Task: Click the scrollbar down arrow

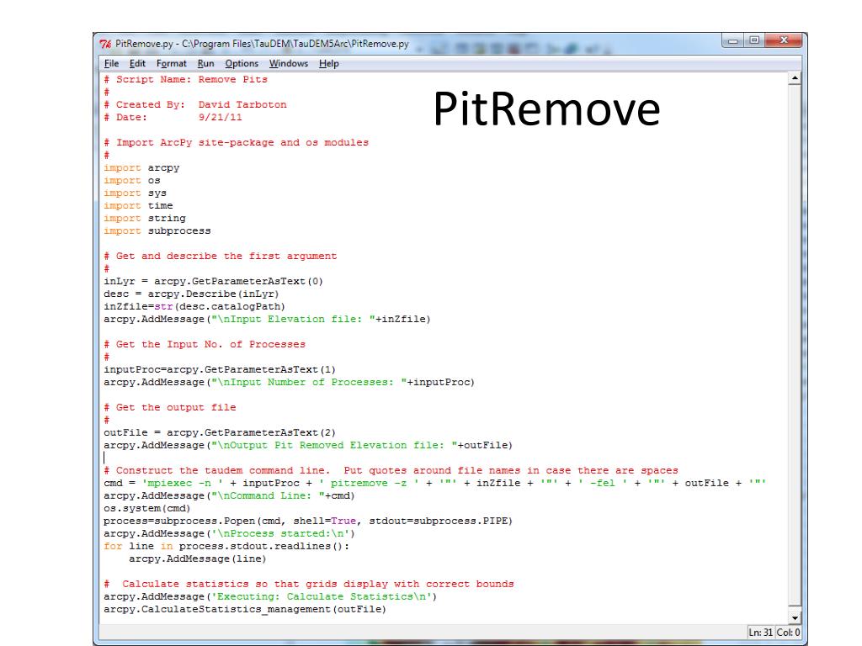Action: coord(795,617)
